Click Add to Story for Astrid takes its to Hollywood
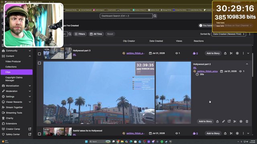257x144 pixels. point(213,133)
